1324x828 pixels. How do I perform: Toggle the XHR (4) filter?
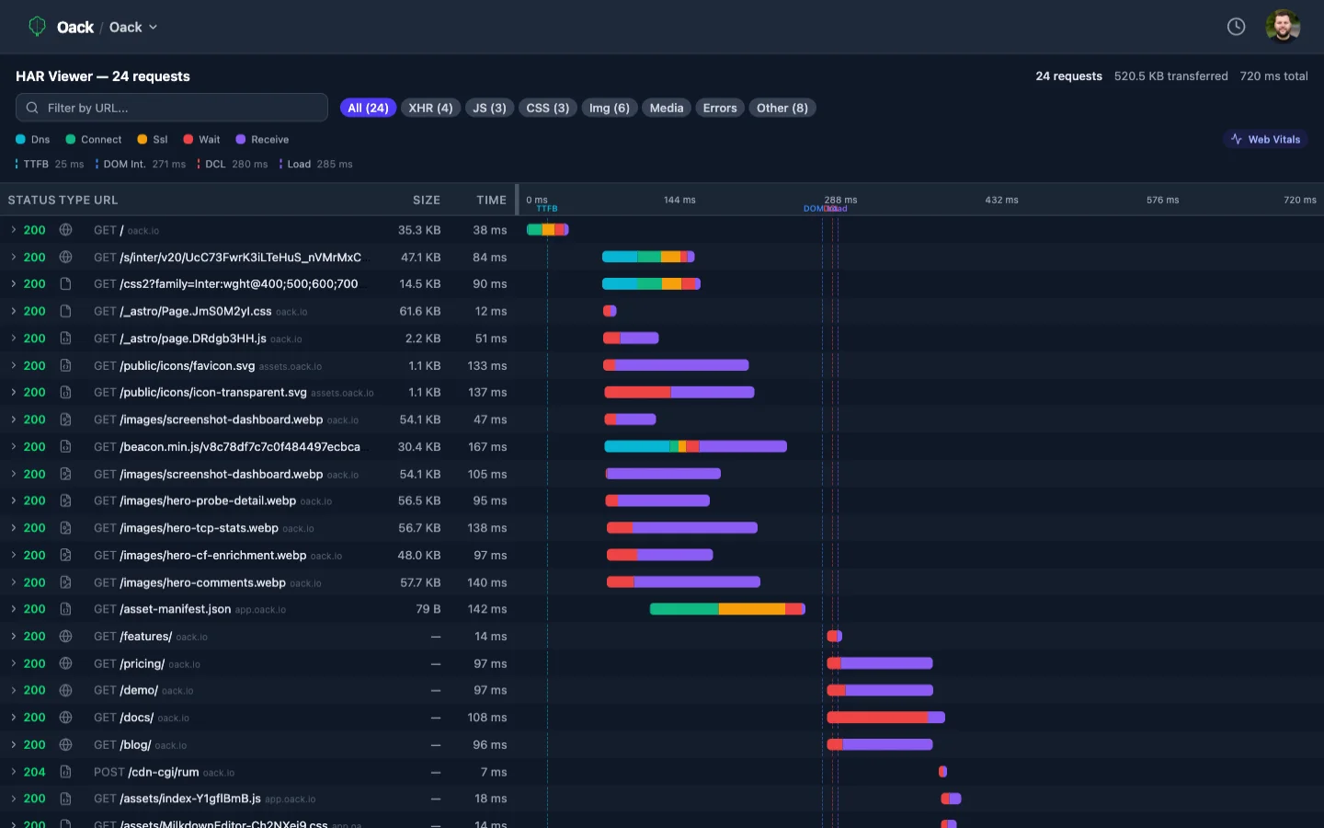coord(430,108)
